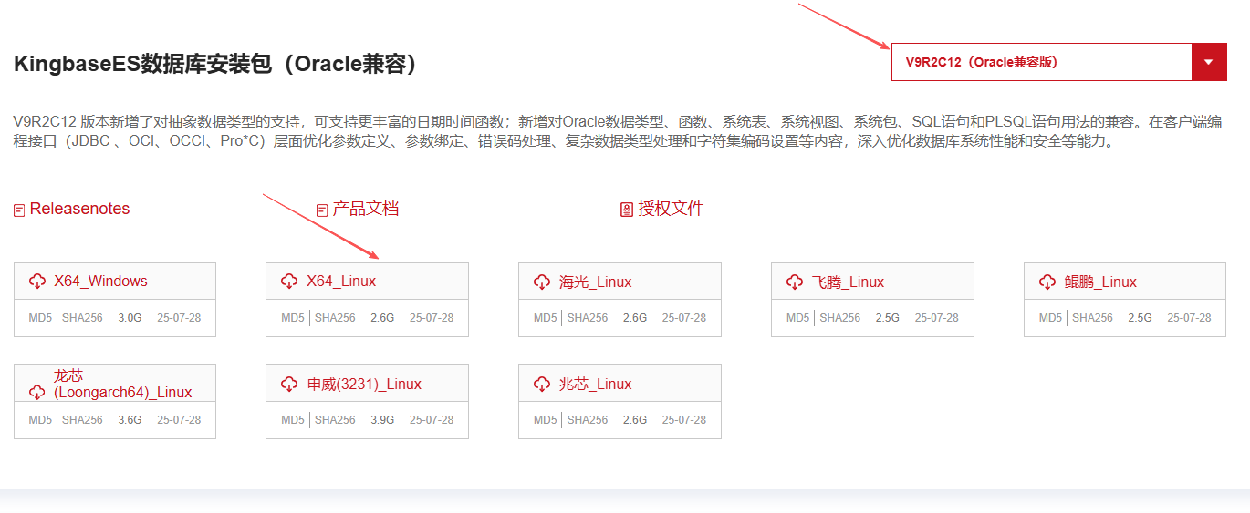View SHA256 checksum for 申威(3231)_Linux
This screenshot has height=513, width=1250.
pos(335,420)
